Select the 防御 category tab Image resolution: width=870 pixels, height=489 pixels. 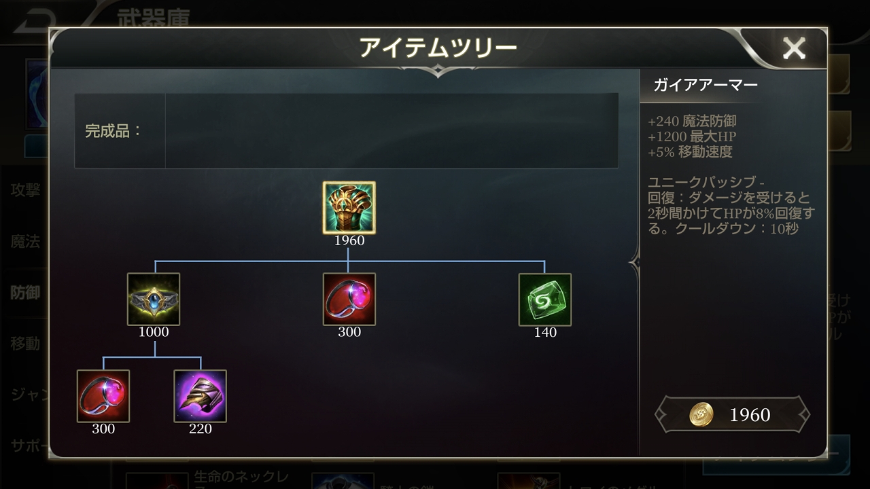(25, 293)
